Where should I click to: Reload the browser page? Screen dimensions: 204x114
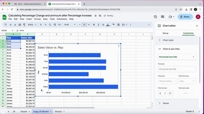tap(12, 9)
